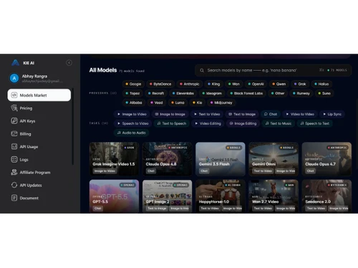
Task: Select the Ideogram provider filter
Action: (212, 93)
